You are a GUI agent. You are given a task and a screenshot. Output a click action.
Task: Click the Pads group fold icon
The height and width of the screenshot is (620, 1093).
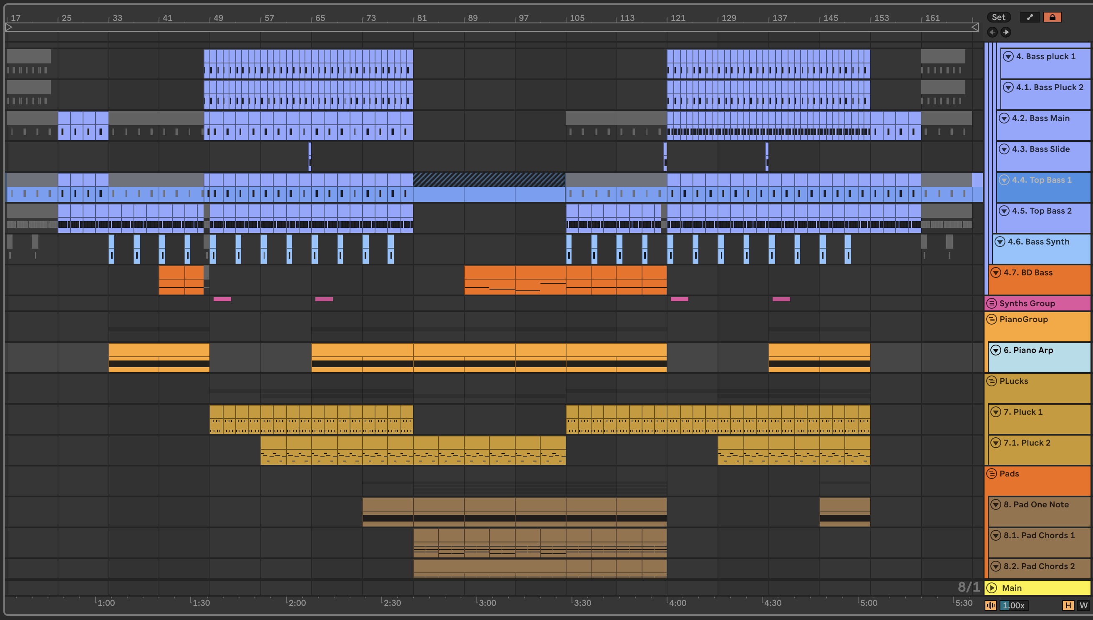point(992,474)
